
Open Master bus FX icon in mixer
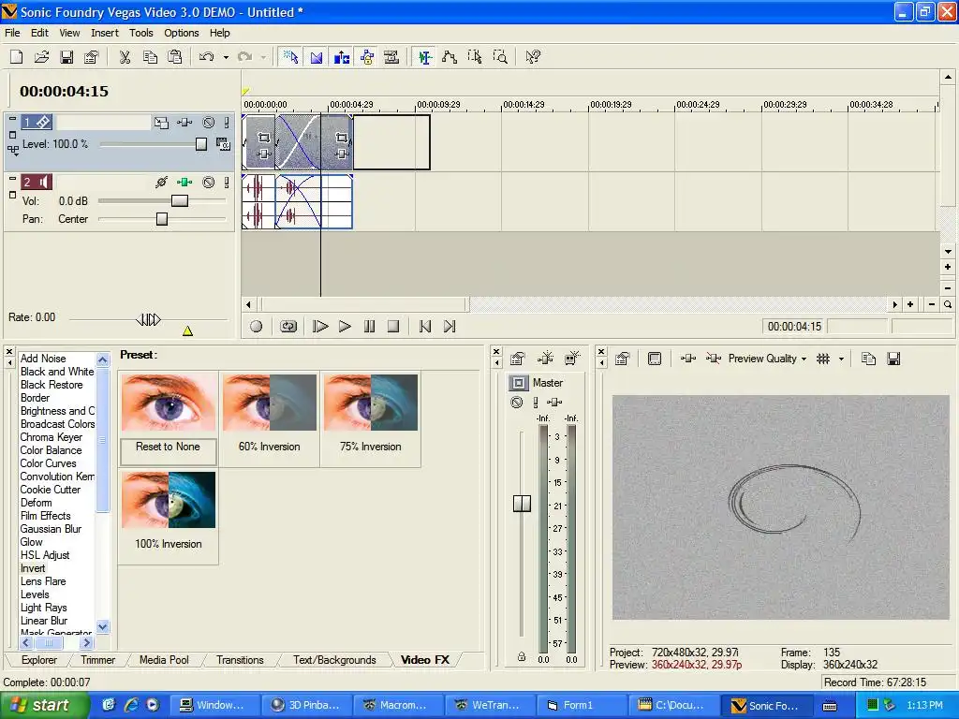pyautogui.click(x=554, y=402)
